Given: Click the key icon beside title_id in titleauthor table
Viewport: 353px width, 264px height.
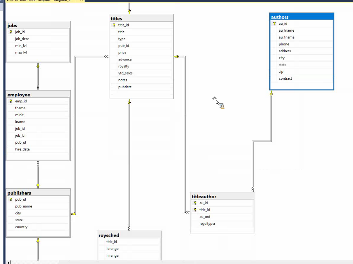Looking at the screenshot, I should 195,210.
